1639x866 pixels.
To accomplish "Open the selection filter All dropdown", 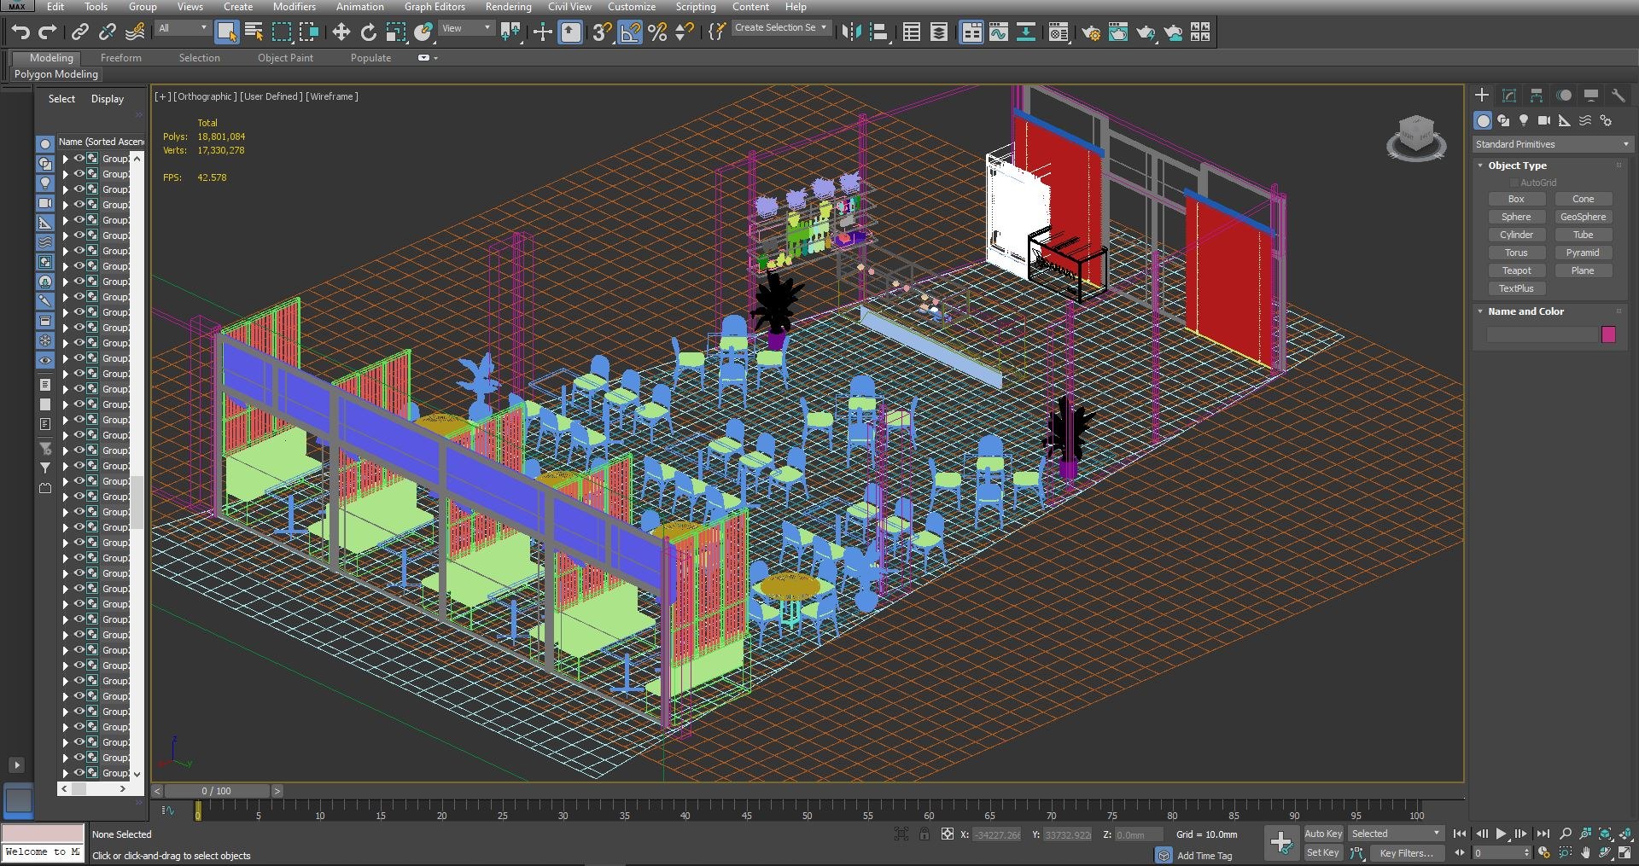I will (182, 28).
